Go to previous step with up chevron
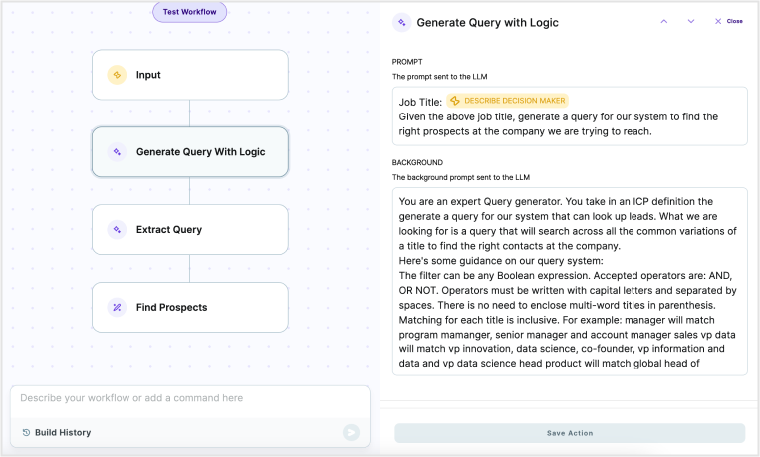Viewport: 760px width, 457px height. coord(664,21)
